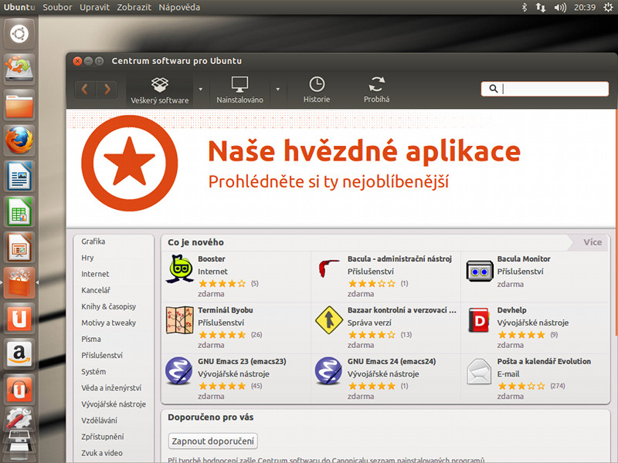This screenshot has height=463, width=618.
Task: Open the system gear menu in top panel
Action: [x=608, y=7]
